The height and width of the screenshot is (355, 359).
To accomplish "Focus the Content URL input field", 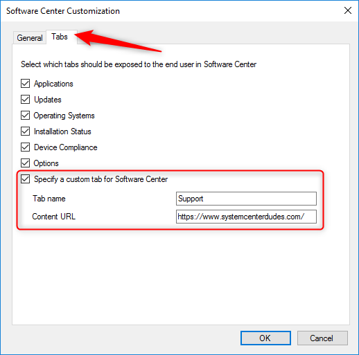I will click(x=246, y=217).
